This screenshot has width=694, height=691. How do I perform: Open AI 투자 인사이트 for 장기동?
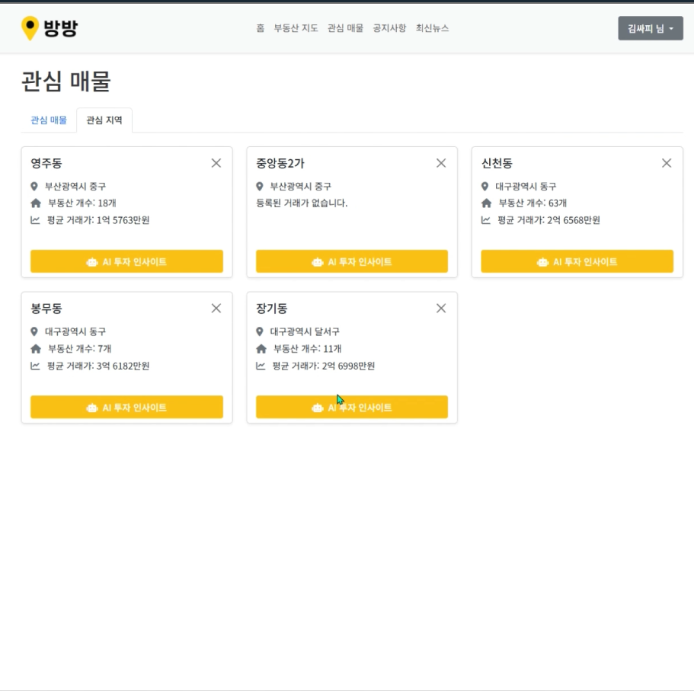point(352,408)
